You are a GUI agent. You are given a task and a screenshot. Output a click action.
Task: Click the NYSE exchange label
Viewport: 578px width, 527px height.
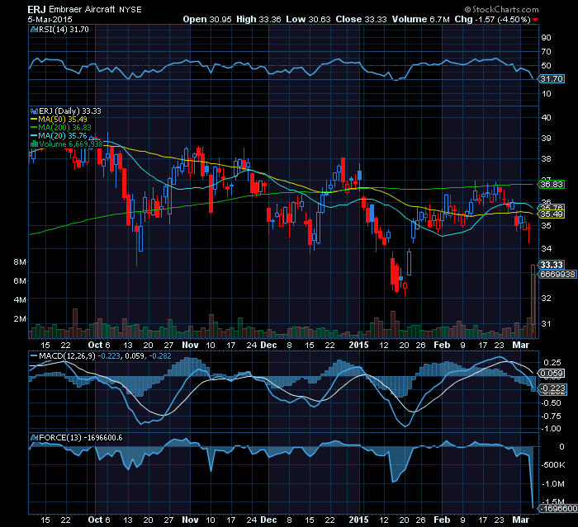tap(130, 10)
